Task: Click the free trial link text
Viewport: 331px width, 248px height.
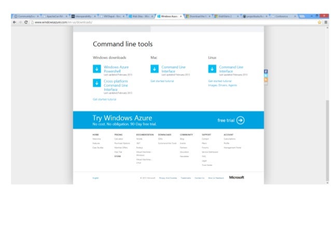Action: [x=226, y=120]
